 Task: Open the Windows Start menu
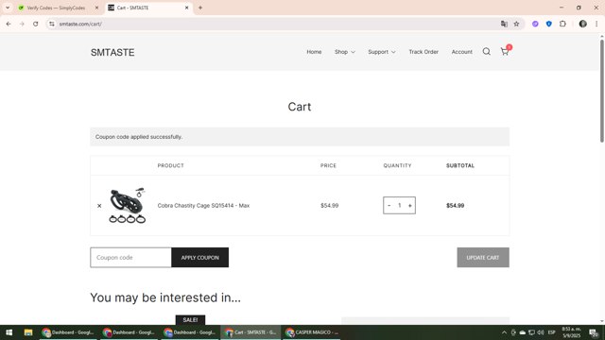pos(9,332)
